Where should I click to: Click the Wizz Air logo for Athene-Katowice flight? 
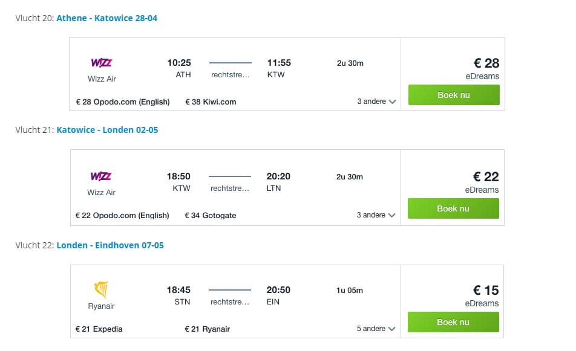tap(102, 63)
